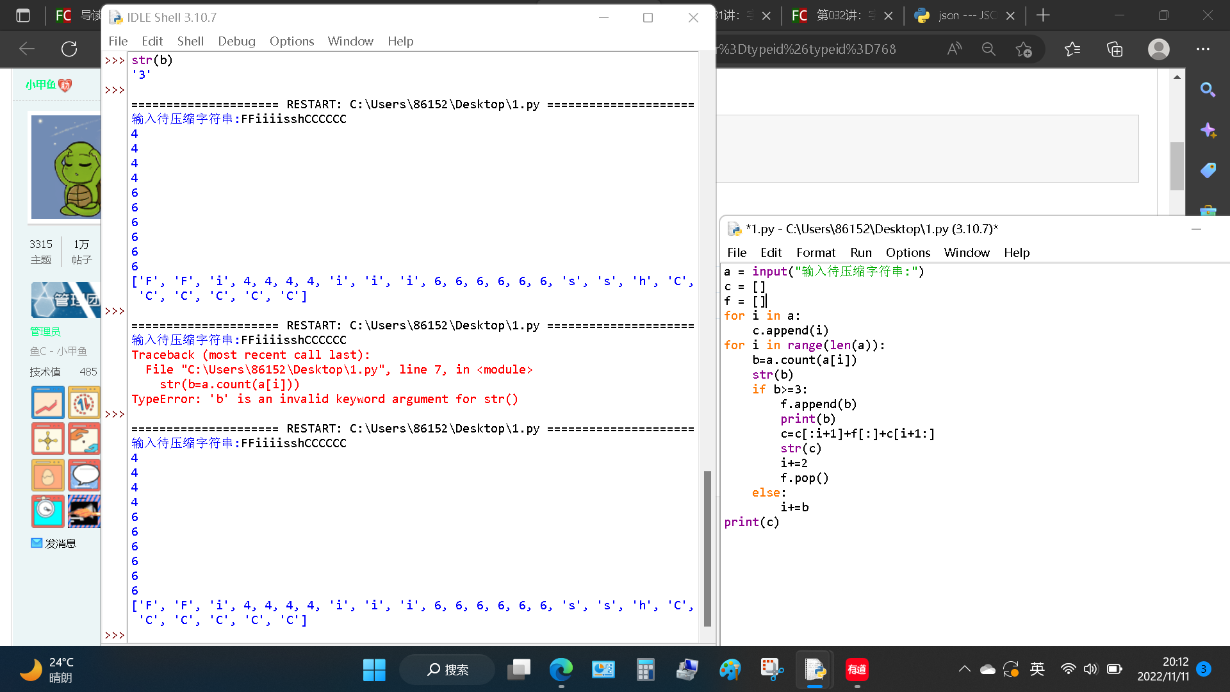Viewport: 1230px width, 692px height.
Task: Open Help menu in IDLE Shell
Action: 400,41
